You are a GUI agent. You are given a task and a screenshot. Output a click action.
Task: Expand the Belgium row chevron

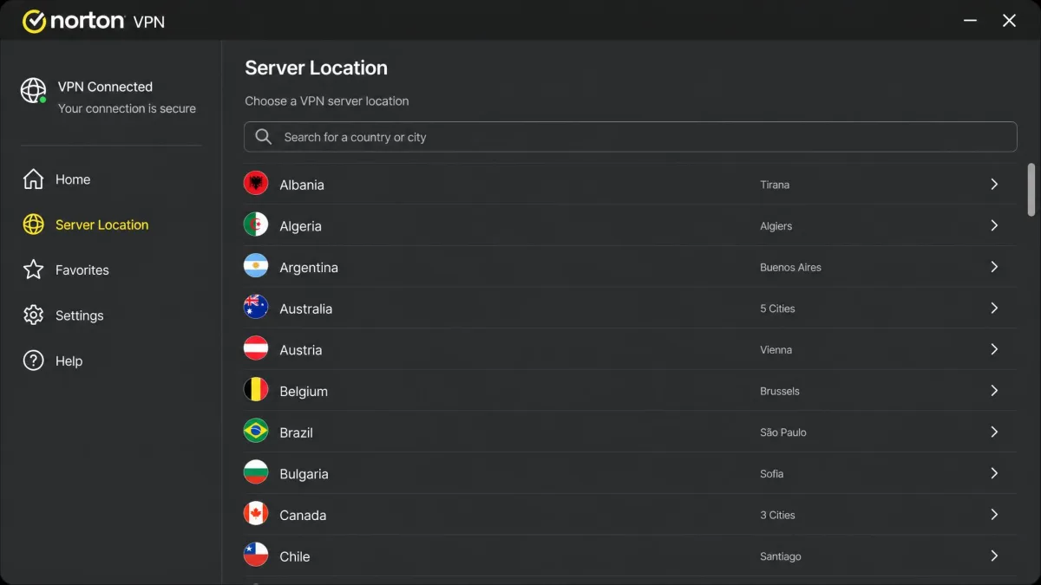[x=994, y=391]
